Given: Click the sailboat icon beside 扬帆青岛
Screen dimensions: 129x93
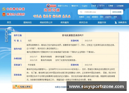Looking at the screenshot, I should [116, 23].
